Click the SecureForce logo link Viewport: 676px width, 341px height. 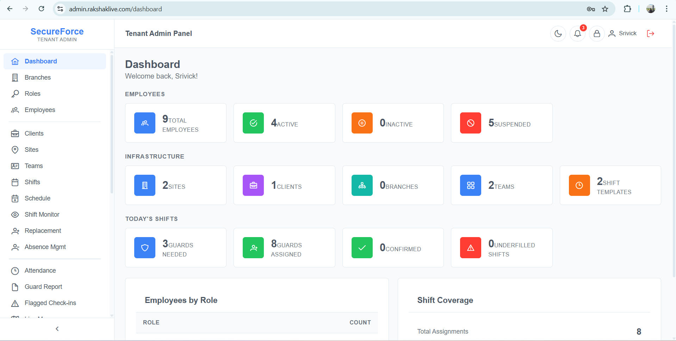click(57, 32)
